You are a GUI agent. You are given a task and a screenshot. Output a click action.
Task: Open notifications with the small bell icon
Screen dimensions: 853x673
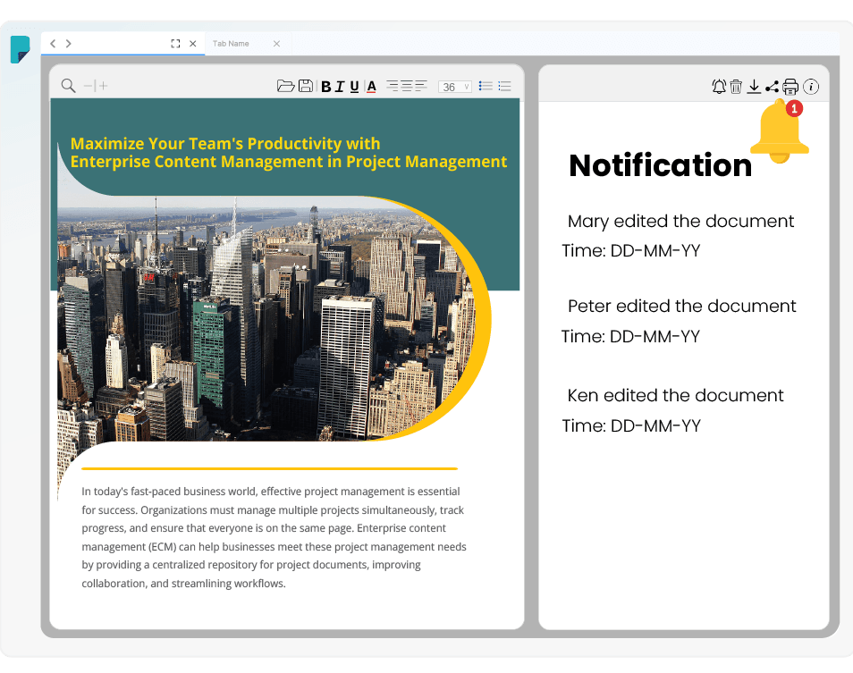coord(719,87)
